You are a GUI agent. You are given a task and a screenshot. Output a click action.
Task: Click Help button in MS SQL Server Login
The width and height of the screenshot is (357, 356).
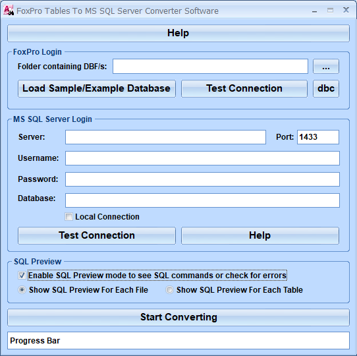260,235
